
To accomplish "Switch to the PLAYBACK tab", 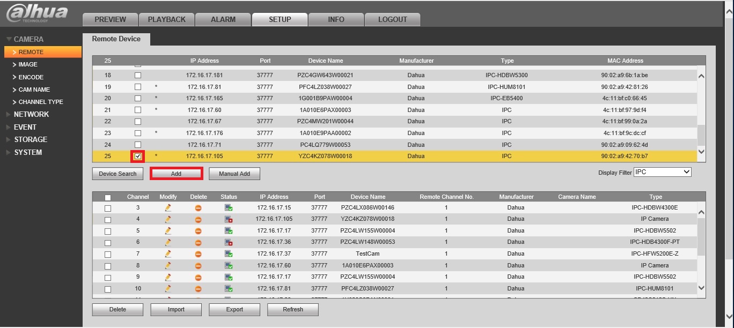I will click(x=167, y=19).
